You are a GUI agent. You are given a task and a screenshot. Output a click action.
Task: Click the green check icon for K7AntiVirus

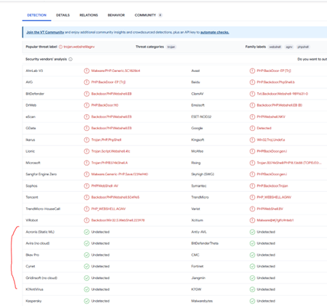coord(86,289)
